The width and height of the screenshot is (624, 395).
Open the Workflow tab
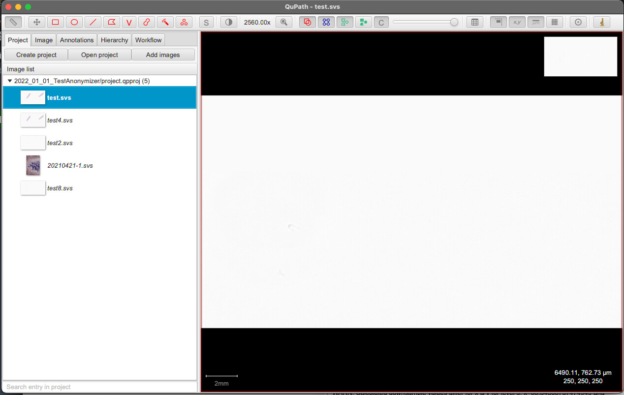tap(148, 40)
